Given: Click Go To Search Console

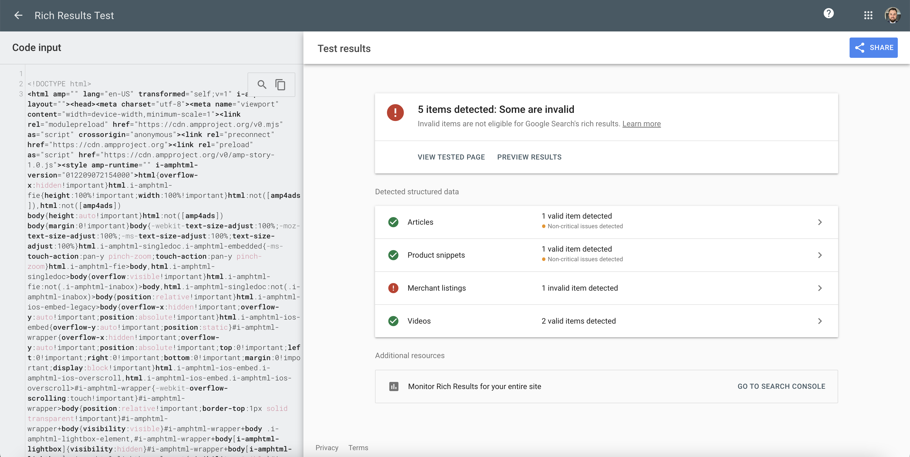Looking at the screenshot, I should 781,386.
